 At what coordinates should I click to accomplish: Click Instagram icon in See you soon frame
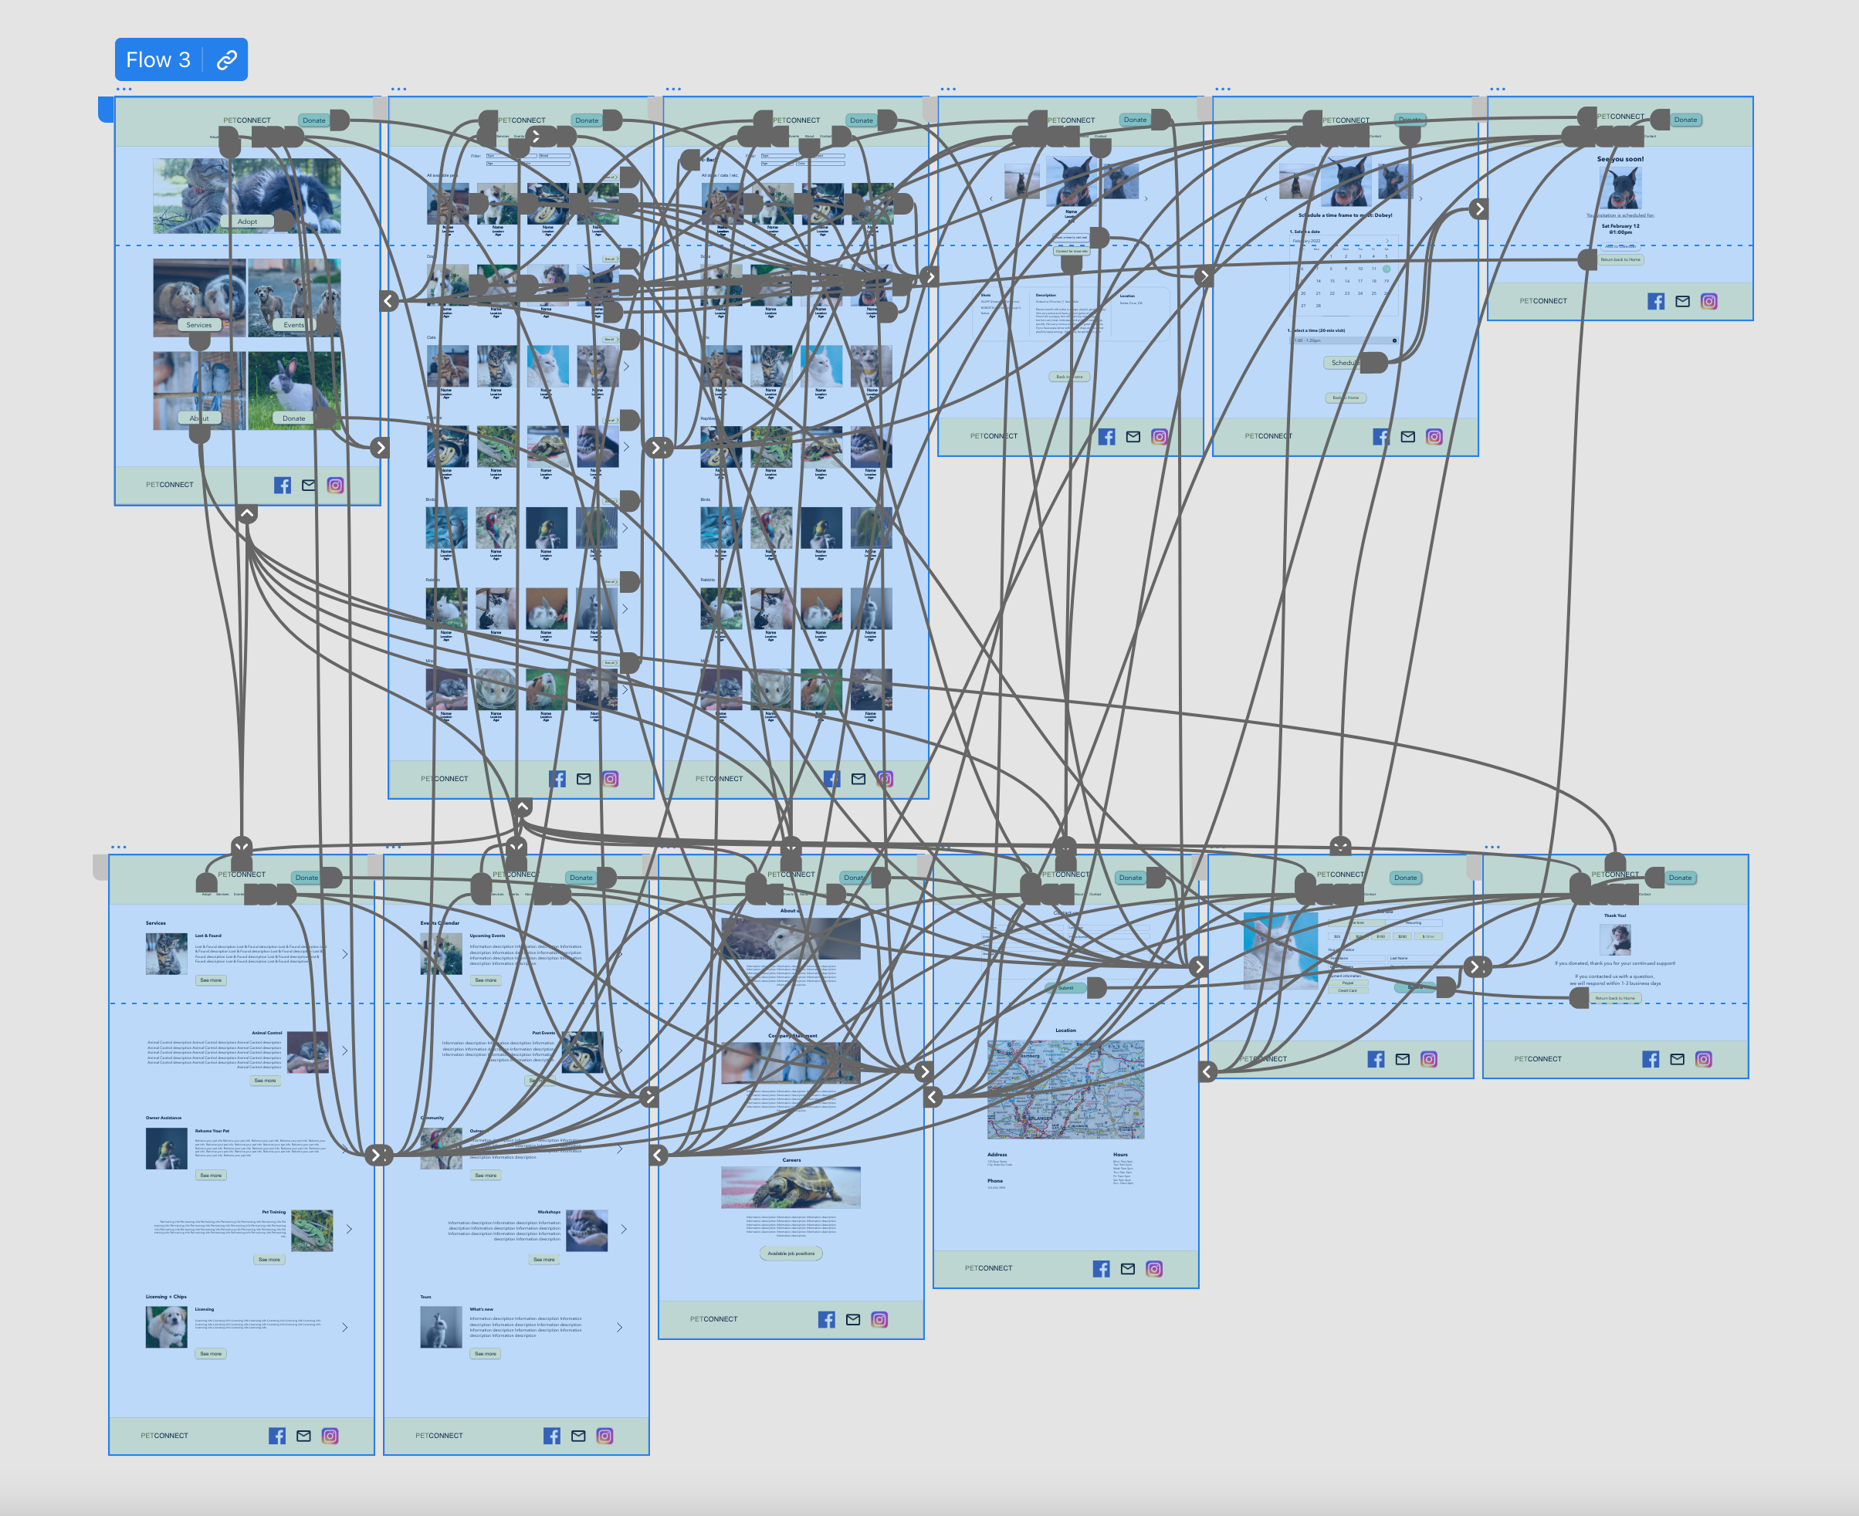tap(1708, 301)
